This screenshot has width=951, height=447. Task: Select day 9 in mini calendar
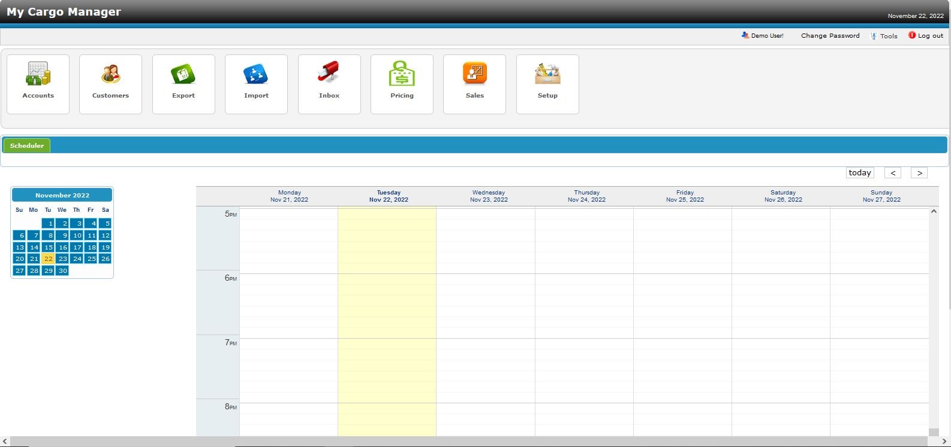click(x=62, y=235)
